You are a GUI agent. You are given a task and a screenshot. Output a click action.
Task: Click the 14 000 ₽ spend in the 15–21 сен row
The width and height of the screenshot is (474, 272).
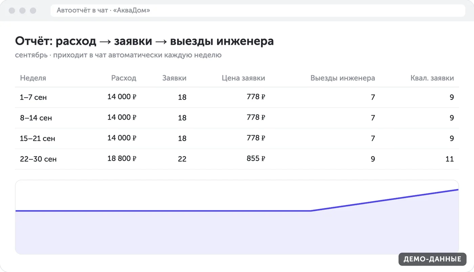point(122,138)
